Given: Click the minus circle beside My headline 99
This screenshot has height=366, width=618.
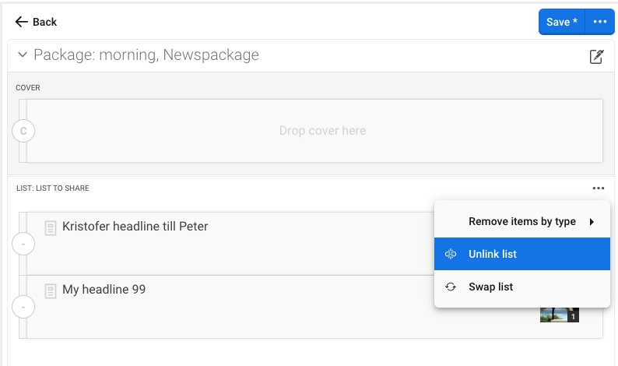Looking at the screenshot, I should [23, 308].
